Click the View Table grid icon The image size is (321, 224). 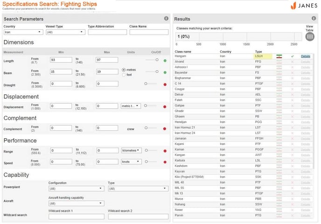309,37
